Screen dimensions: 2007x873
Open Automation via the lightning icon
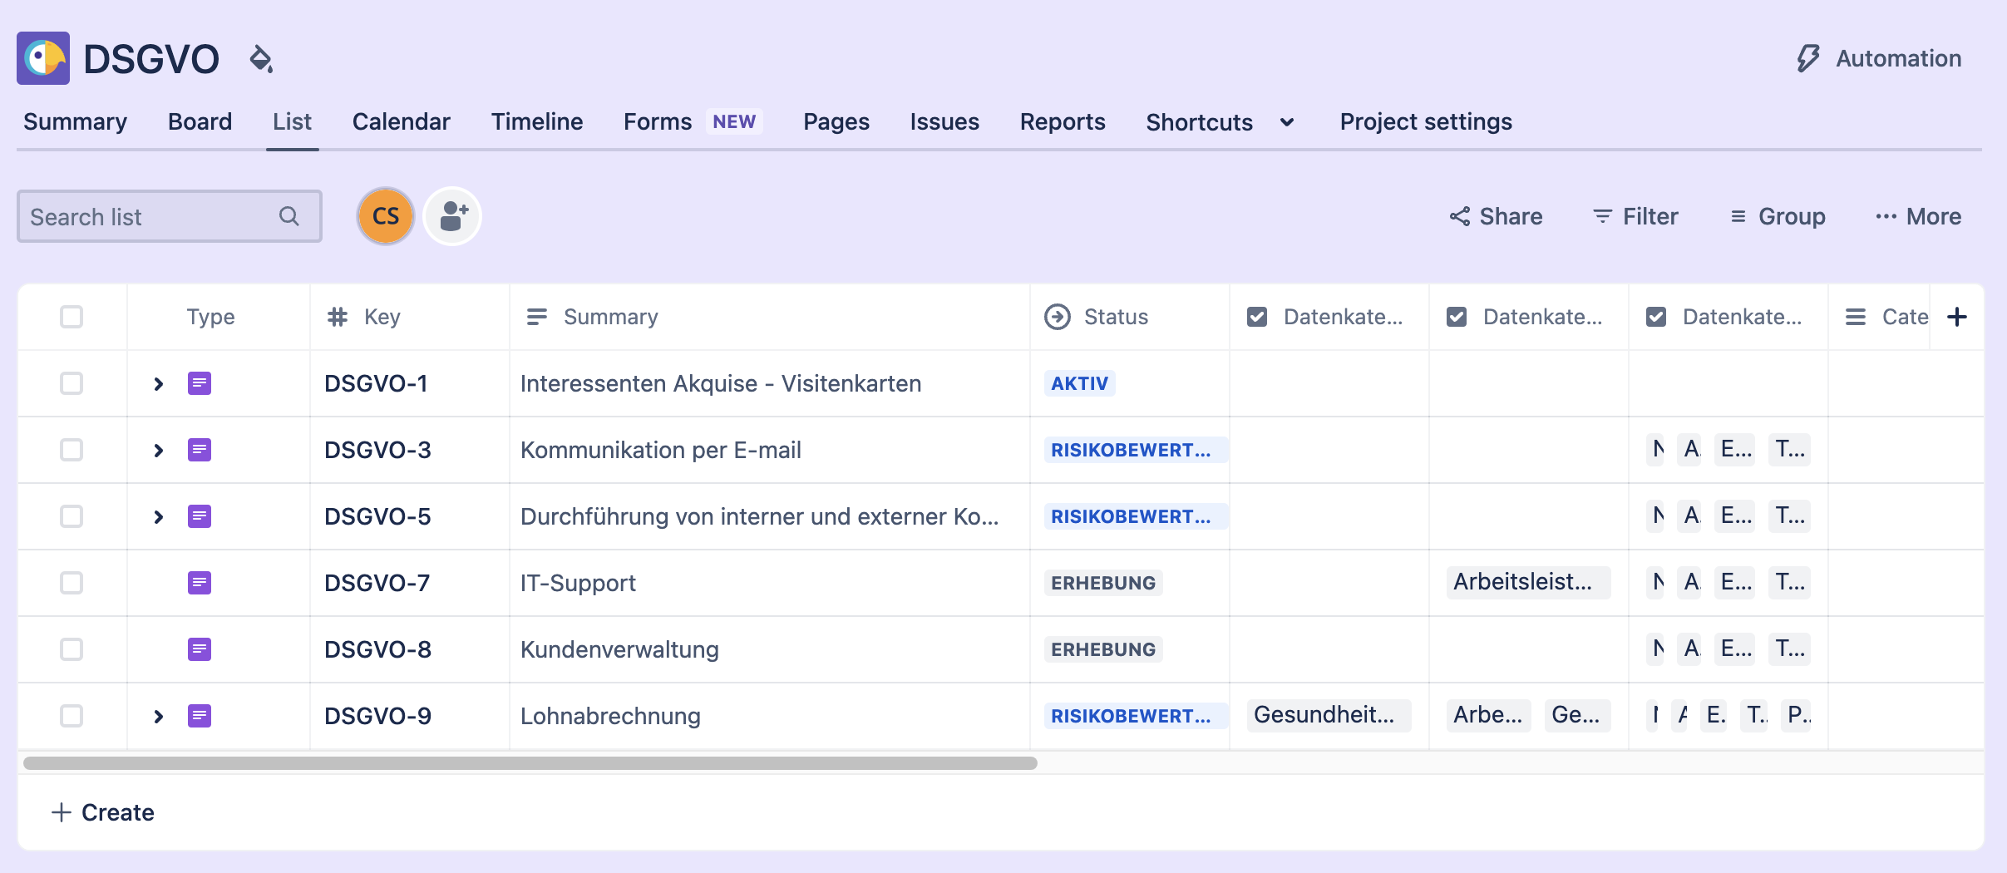click(1807, 58)
